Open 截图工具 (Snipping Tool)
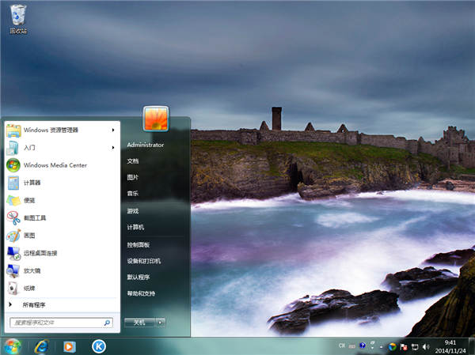Image resolution: width=475 pixels, height=355 pixels. [x=34, y=217]
